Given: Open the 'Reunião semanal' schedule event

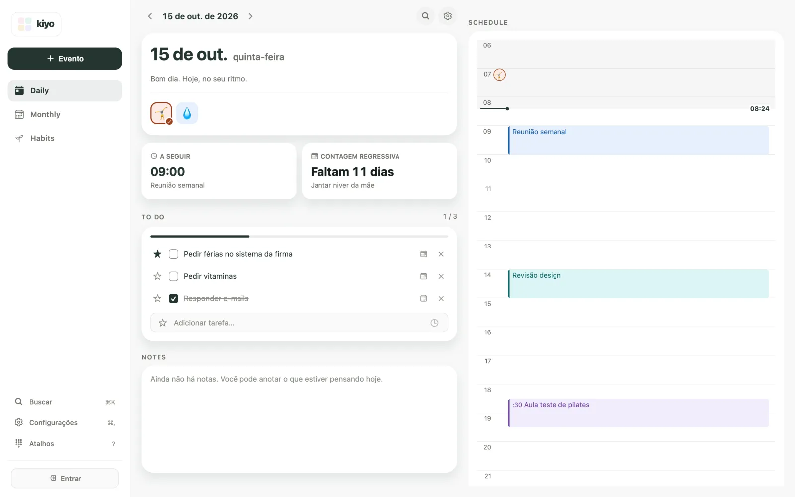Looking at the screenshot, I should click(638, 140).
